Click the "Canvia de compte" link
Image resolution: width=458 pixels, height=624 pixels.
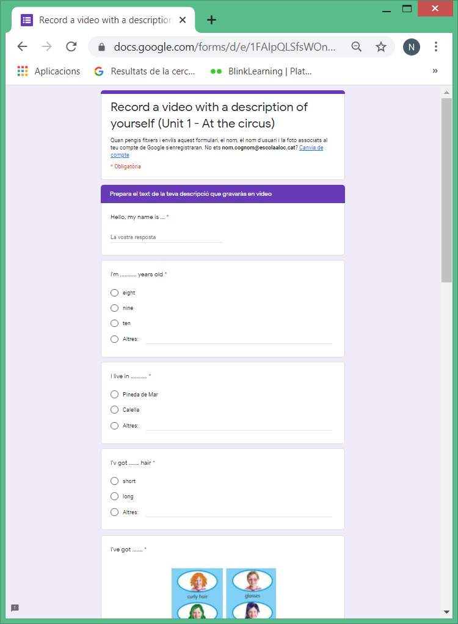311,148
